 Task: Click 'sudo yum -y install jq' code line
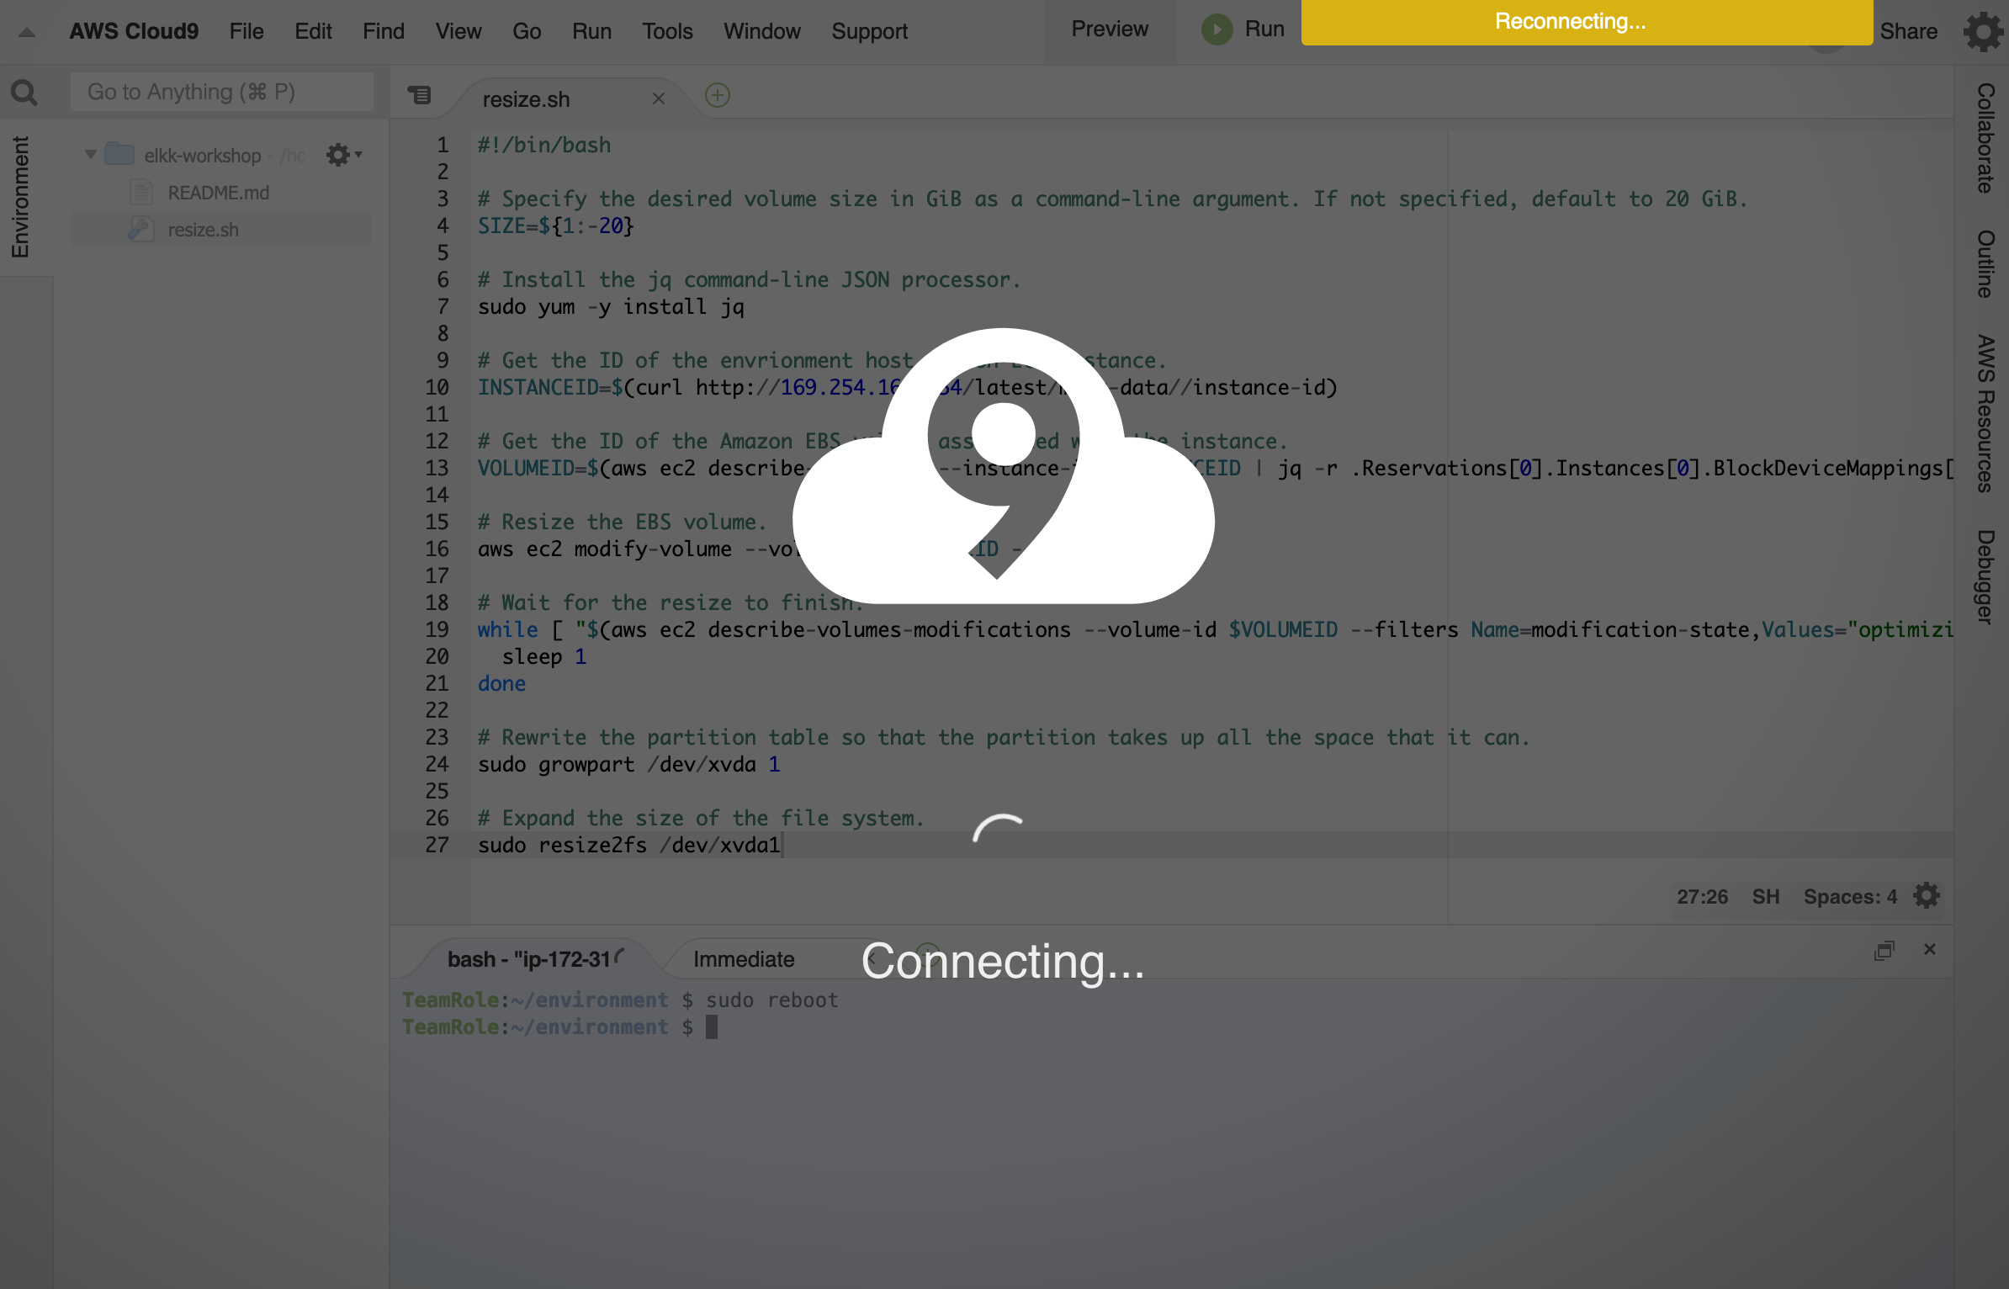(x=611, y=306)
